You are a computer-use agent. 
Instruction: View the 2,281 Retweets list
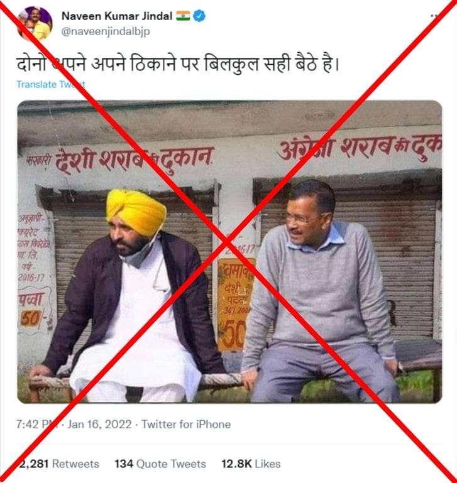click(58, 464)
